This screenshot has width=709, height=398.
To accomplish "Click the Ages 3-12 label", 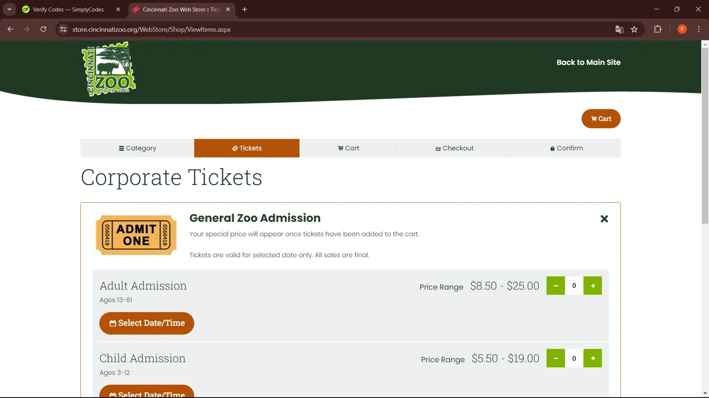I will [114, 373].
